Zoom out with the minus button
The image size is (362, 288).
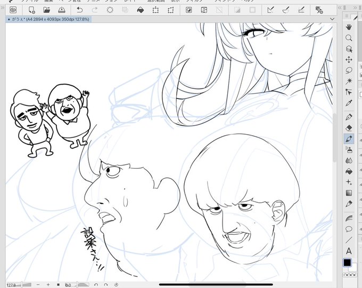[x=38, y=285]
